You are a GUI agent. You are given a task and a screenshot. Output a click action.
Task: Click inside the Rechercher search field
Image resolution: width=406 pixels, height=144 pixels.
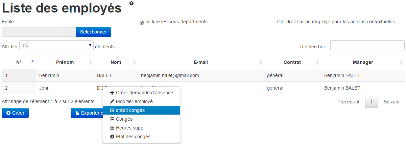[x=367, y=46]
